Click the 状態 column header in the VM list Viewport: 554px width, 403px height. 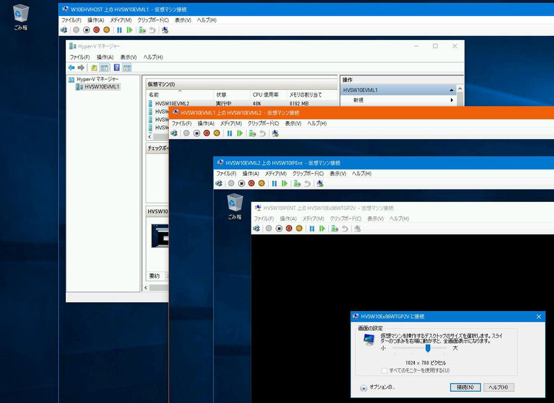tap(231, 95)
